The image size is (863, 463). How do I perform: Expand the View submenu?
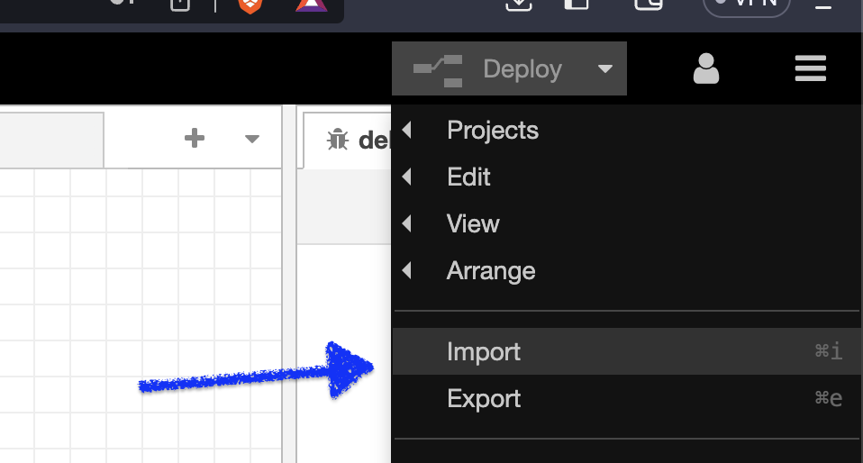tap(472, 224)
